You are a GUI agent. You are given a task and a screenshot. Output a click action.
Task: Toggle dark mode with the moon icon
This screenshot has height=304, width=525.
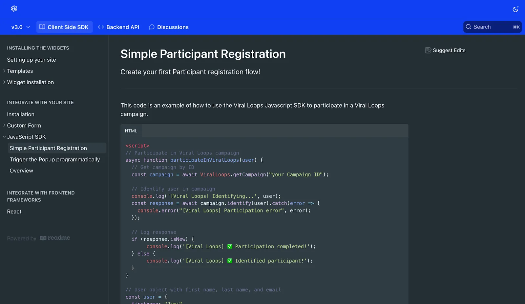click(515, 9)
